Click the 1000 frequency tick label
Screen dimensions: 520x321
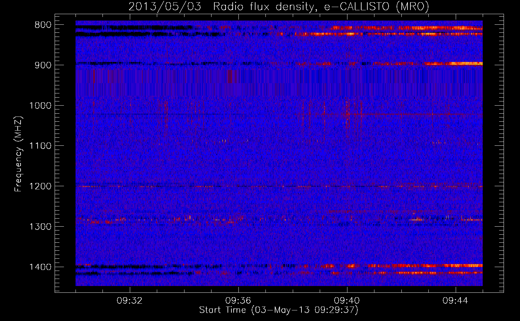40,106
